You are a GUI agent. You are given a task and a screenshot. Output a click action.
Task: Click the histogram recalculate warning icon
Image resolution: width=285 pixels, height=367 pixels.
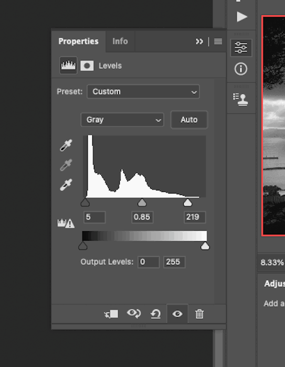(x=66, y=223)
